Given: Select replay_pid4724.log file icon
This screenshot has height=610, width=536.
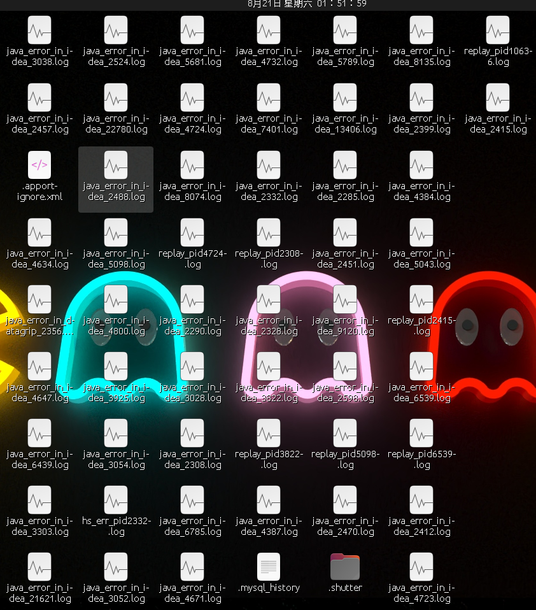Looking at the screenshot, I should click(192, 232).
